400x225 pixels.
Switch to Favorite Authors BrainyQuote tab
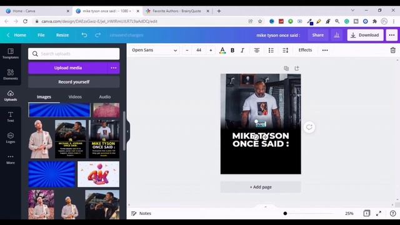pyautogui.click(x=177, y=11)
